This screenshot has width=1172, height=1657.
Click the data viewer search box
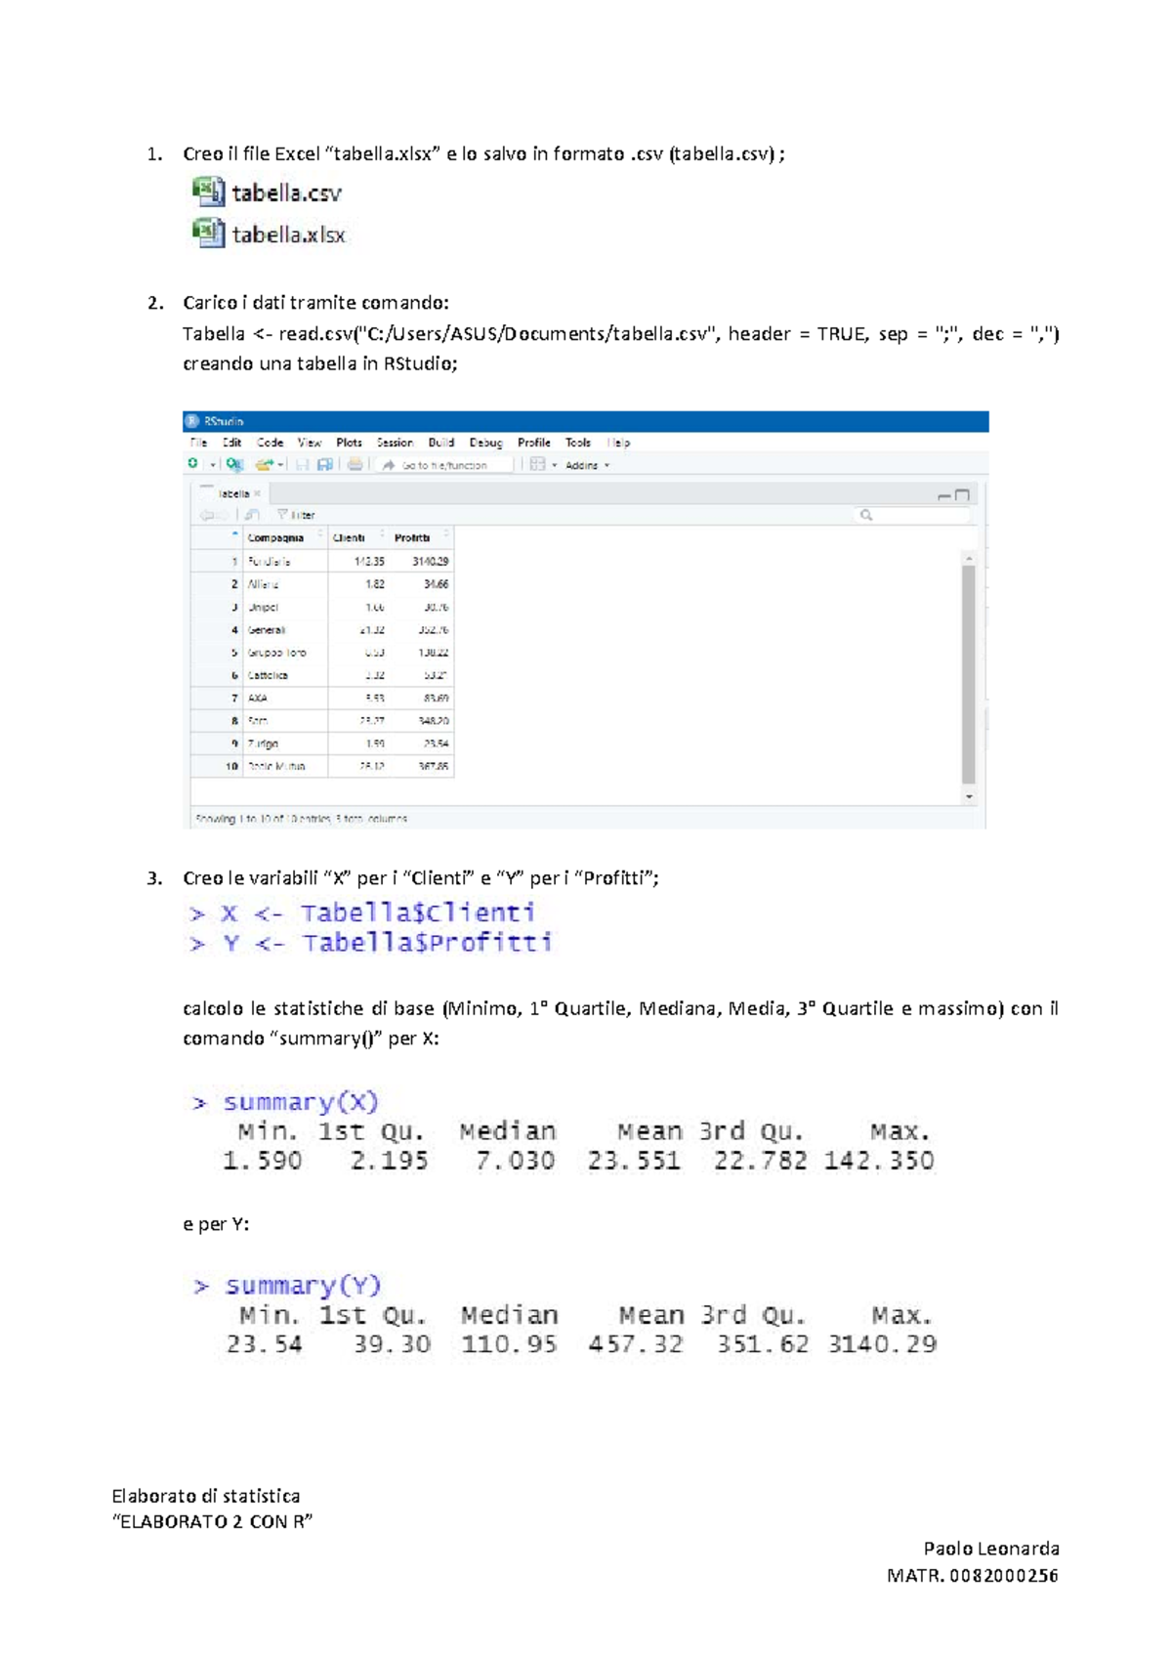click(913, 515)
